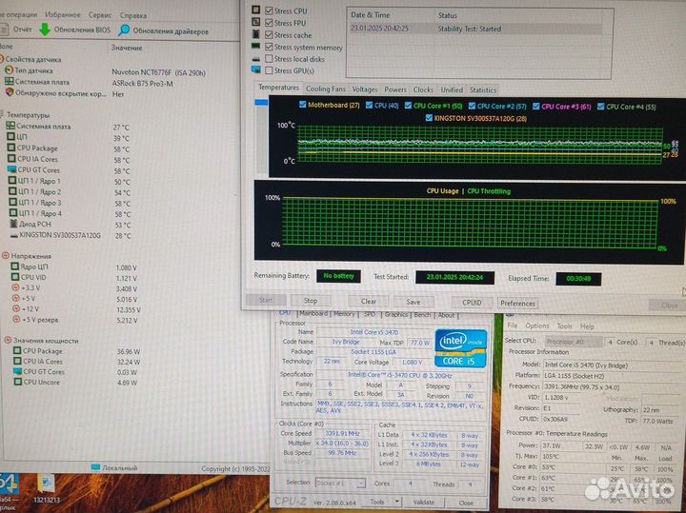The image size is (686, 513).
Task: Click the drive icon beside Stress local disks
Action: coord(256,59)
